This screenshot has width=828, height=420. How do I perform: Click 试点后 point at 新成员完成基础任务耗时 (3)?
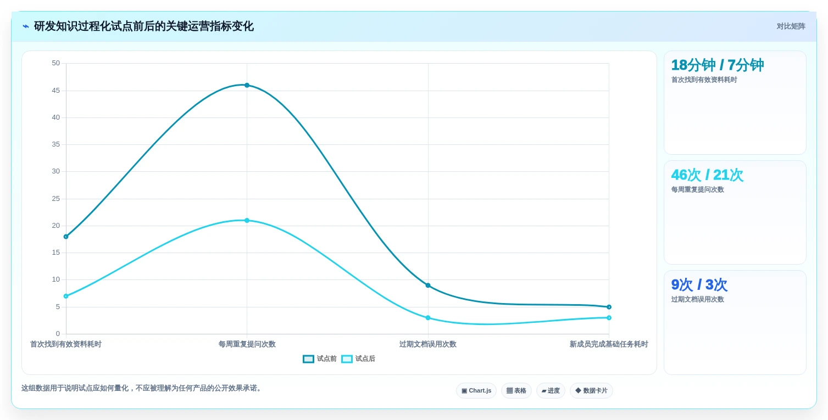609,318
